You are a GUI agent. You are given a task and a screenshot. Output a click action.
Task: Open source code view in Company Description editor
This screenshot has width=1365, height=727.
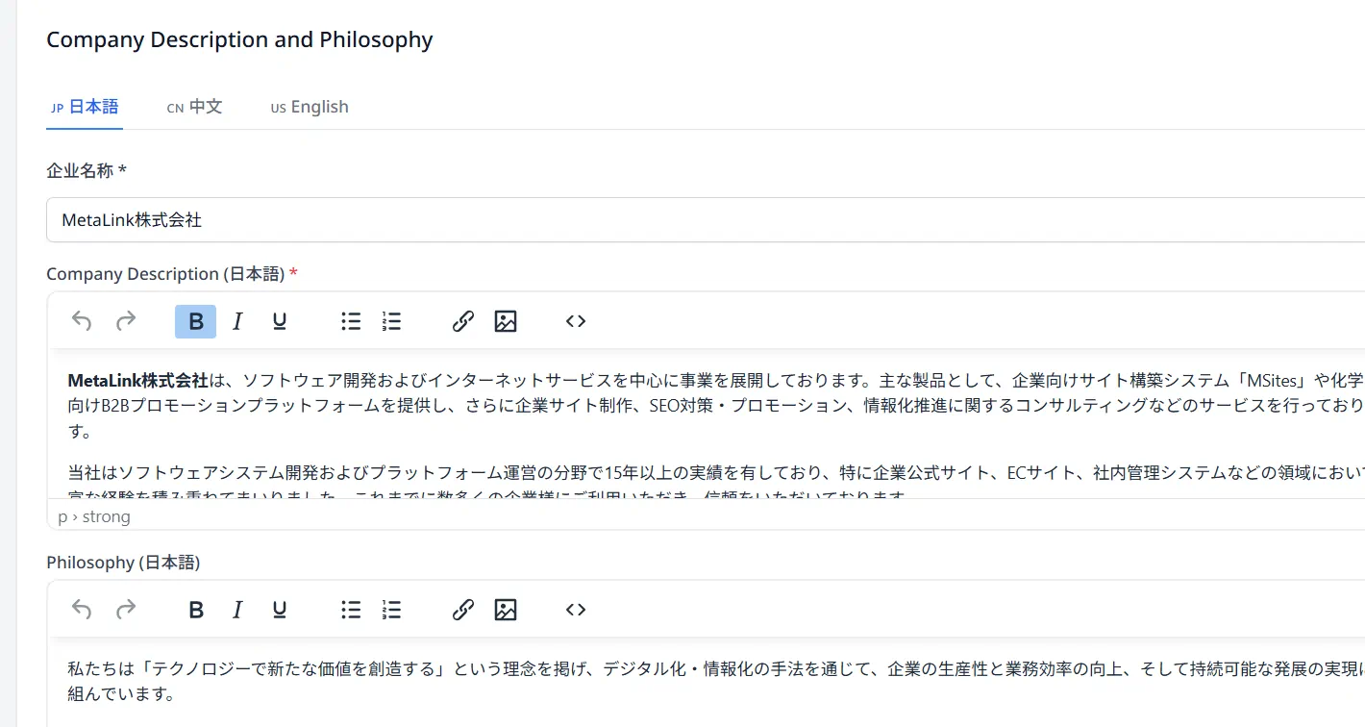coord(576,321)
